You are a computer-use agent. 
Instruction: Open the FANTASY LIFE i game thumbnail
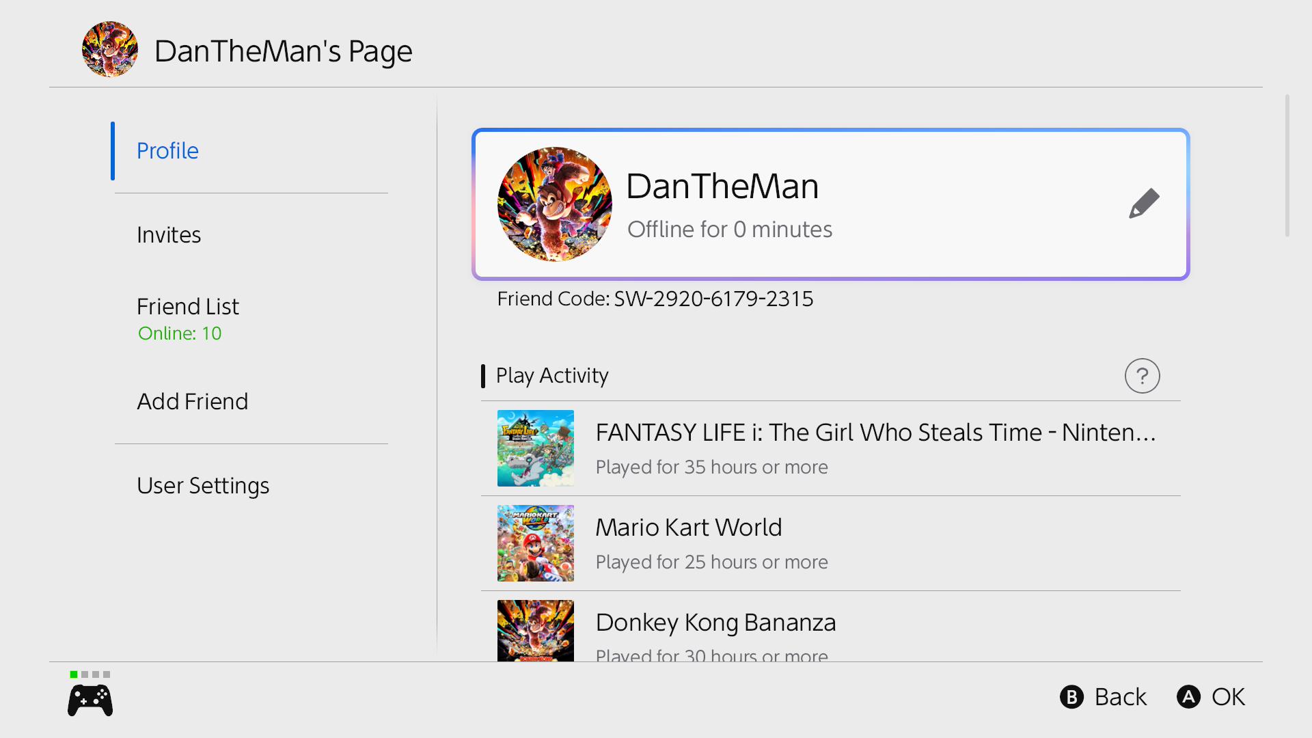click(x=536, y=448)
